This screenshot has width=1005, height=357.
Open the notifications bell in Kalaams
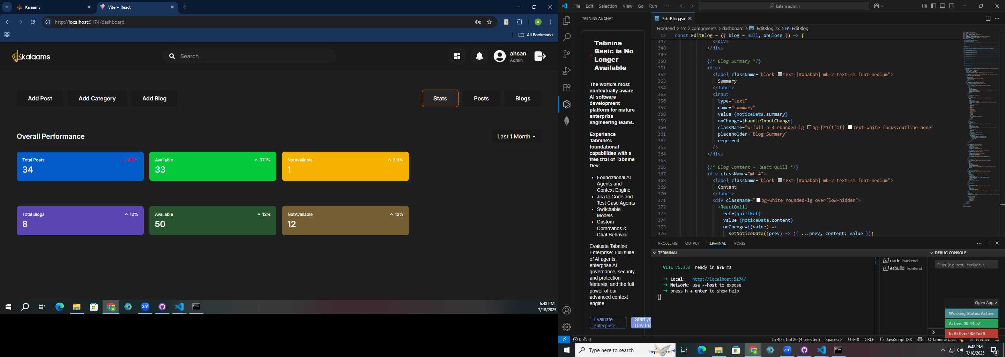tap(479, 56)
